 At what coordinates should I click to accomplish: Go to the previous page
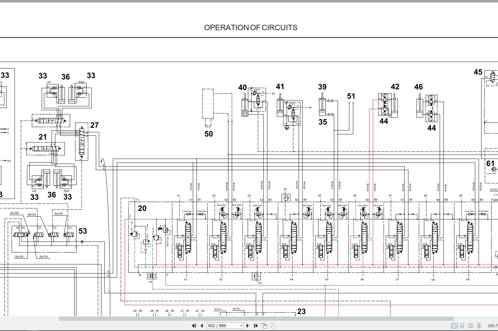(202, 326)
